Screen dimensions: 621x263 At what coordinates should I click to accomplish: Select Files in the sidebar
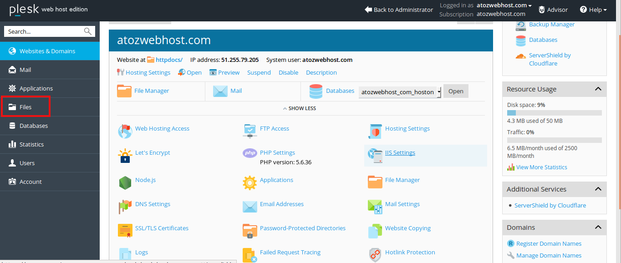(50, 107)
